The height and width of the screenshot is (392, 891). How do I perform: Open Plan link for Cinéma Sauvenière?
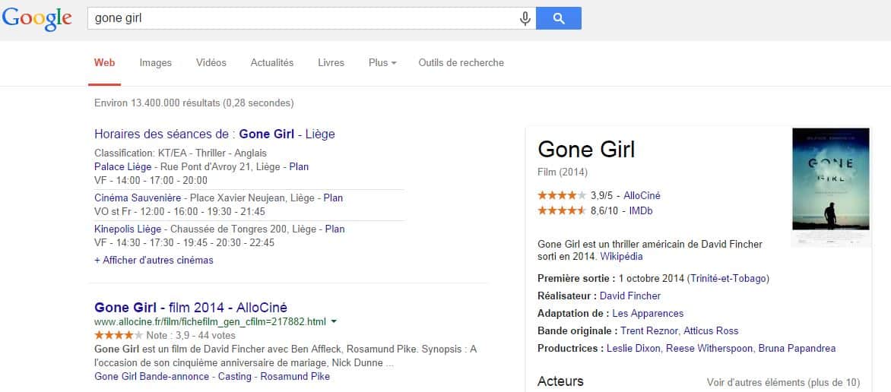(334, 198)
